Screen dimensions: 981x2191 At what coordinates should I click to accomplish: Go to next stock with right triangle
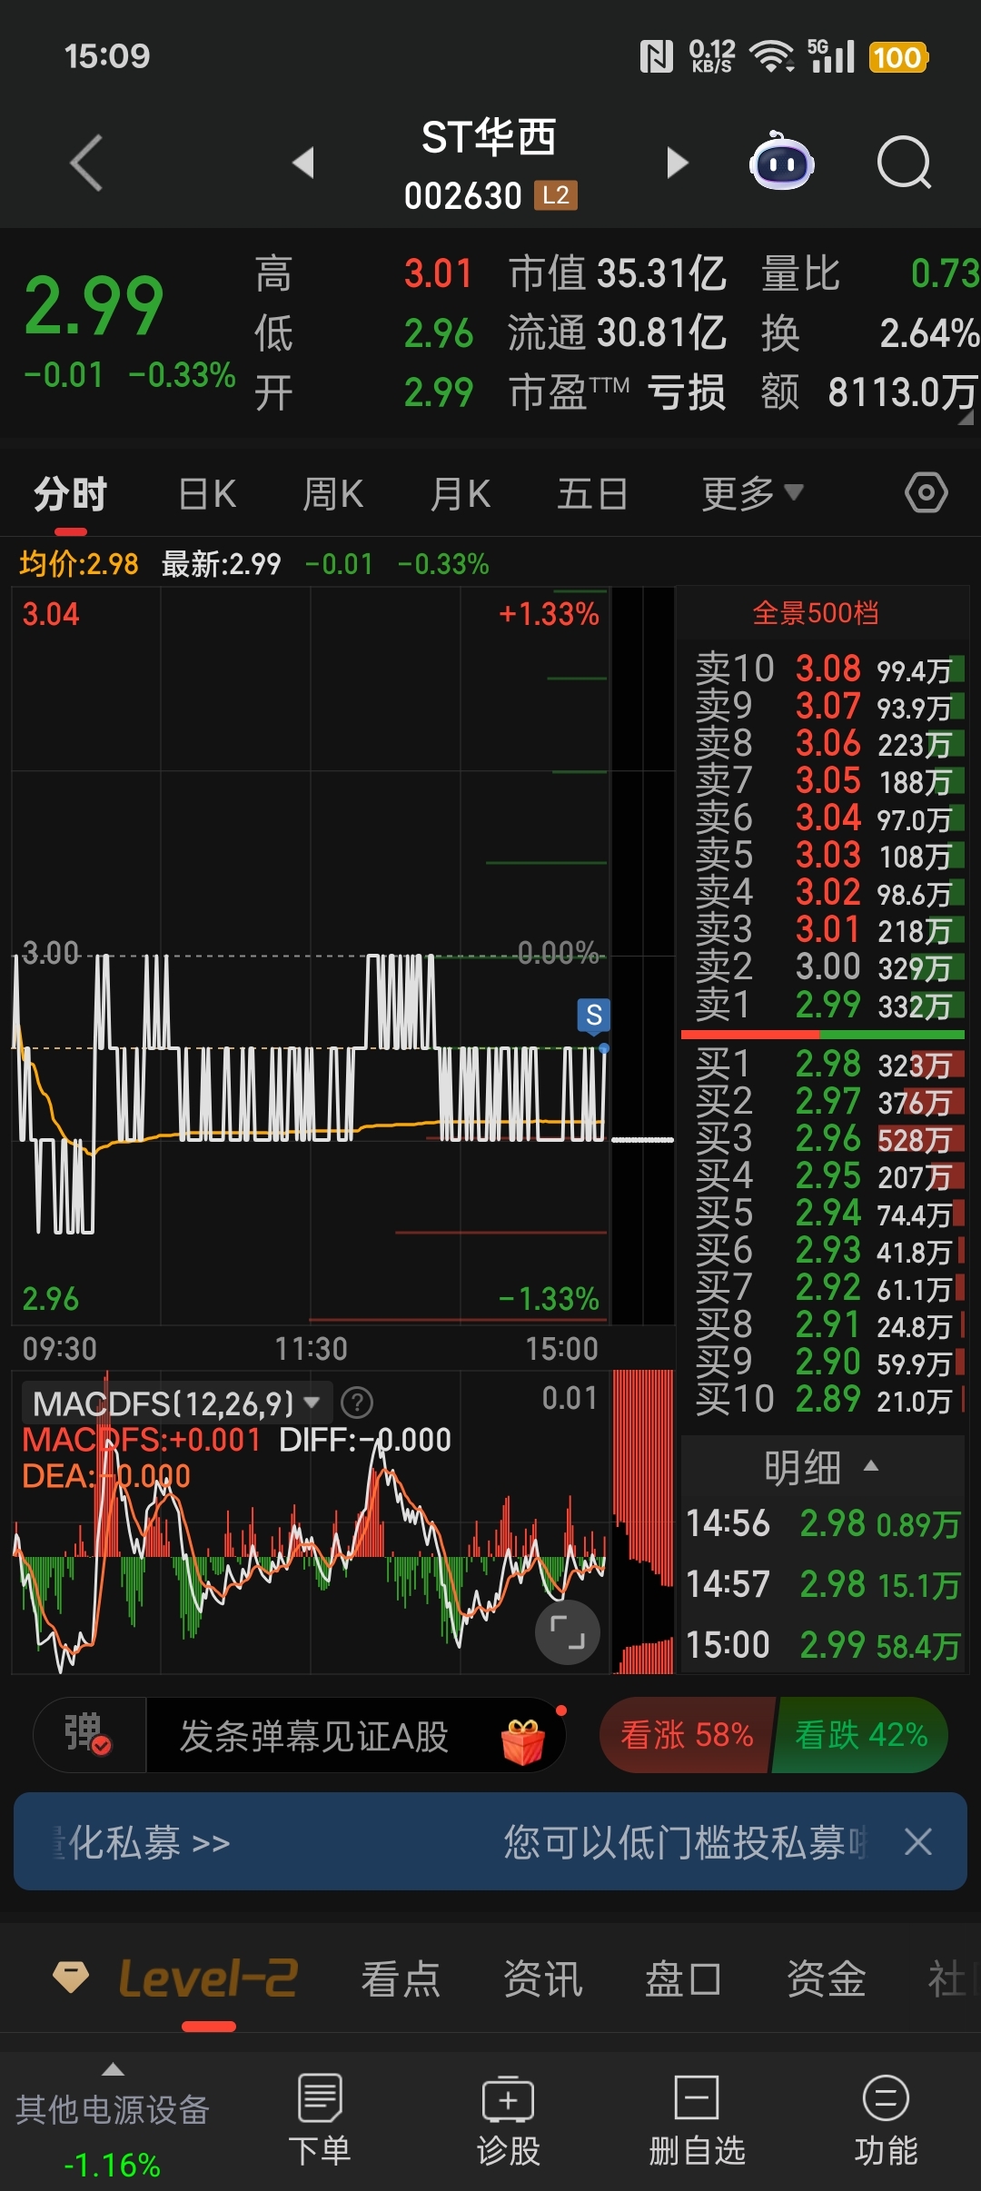677,163
